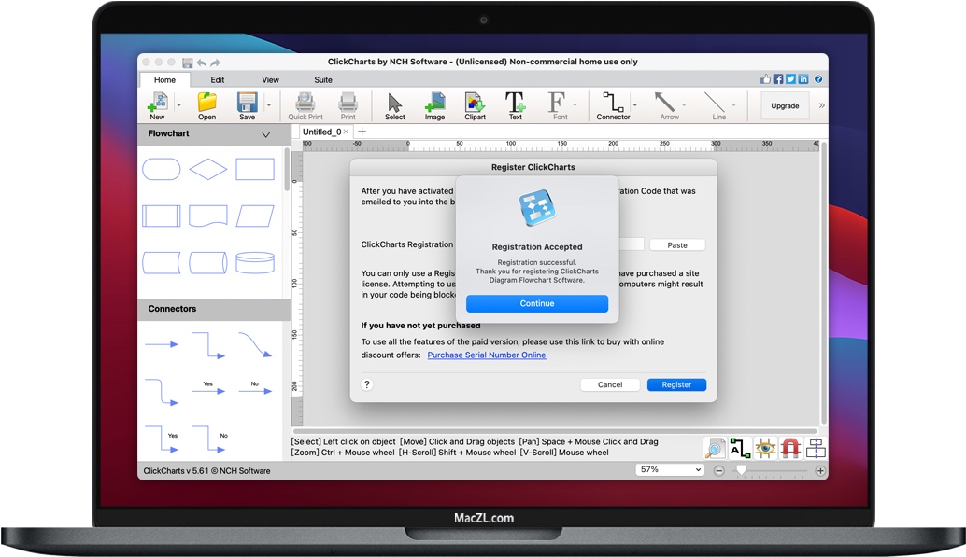Open the New button dropdown arrow
Viewport: 966px width, 557px height.
pyautogui.click(x=179, y=105)
